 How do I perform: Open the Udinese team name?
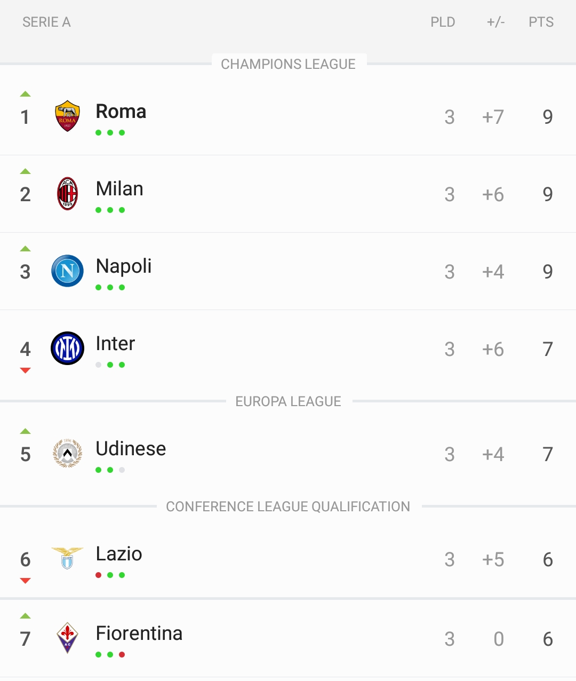tap(131, 449)
